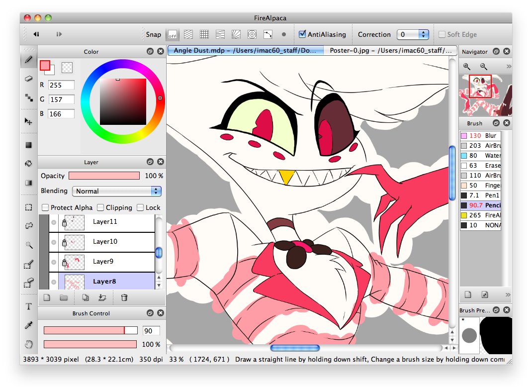Turn snap off with the off icon
The height and width of the screenshot is (392, 532).
point(173,34)
